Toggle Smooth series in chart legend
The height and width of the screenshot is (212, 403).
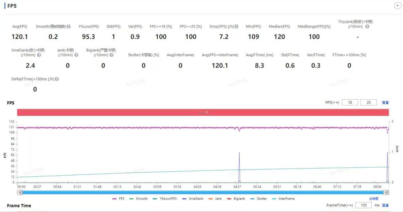139,199
